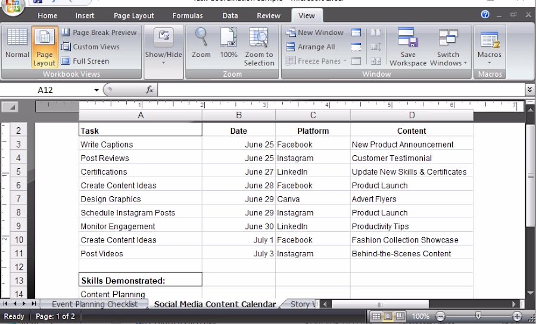Click Arrange All windows
536x324 pixels.
(x=311, y=47)
